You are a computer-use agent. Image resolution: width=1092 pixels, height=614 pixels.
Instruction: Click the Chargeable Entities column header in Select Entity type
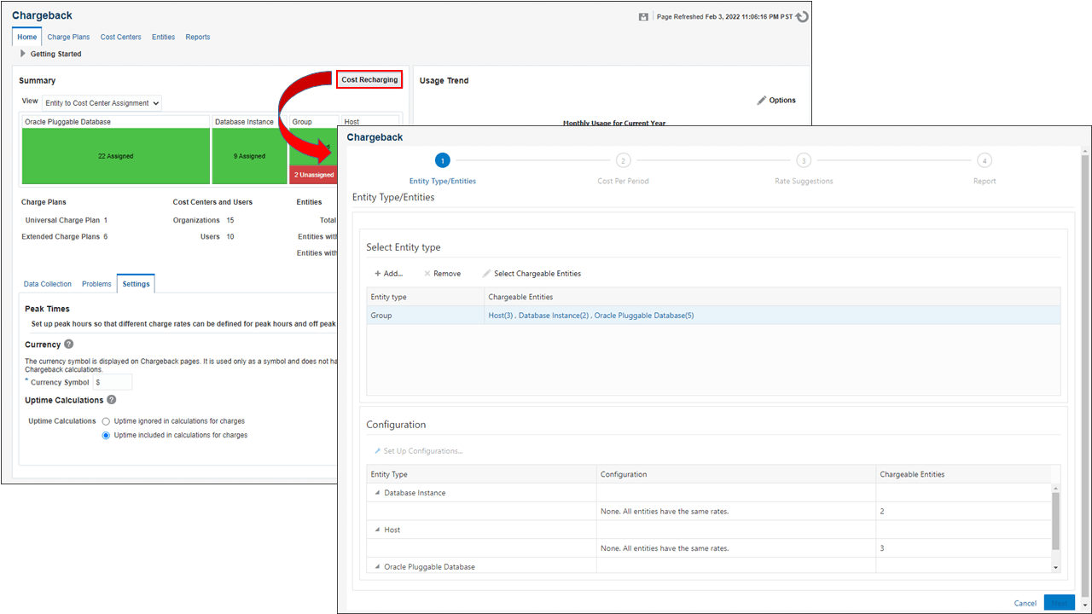pyautogui.click(x=772, y=297)
